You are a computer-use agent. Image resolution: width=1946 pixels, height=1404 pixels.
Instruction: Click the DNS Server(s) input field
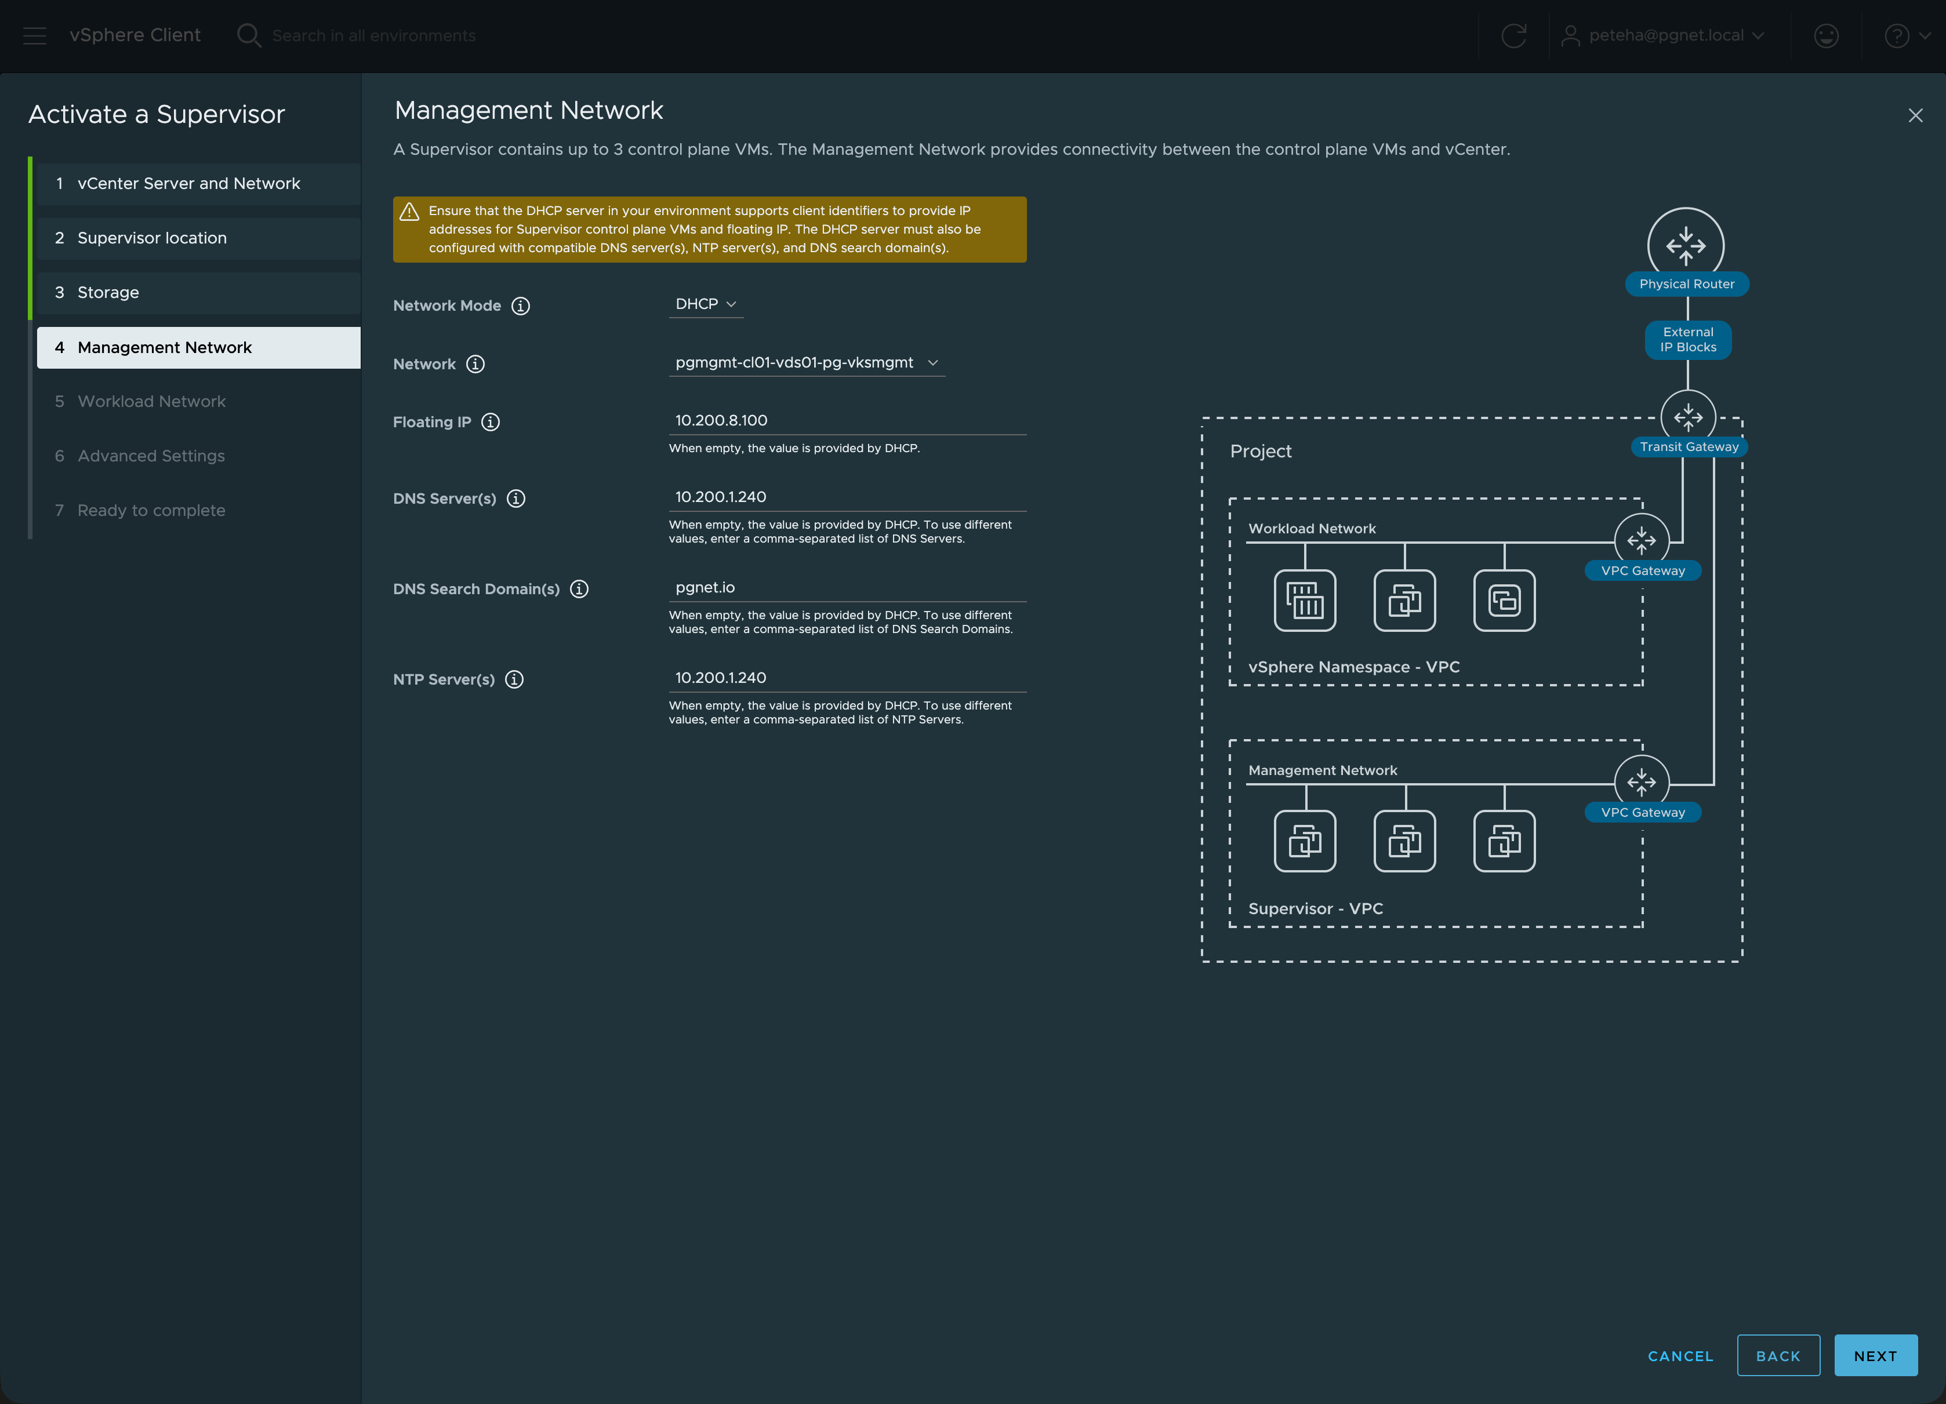click(848, 497)
